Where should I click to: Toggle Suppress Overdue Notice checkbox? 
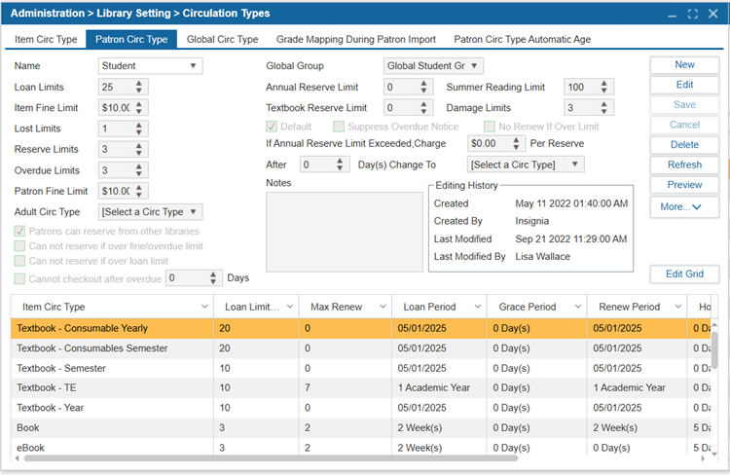[339, 127]
